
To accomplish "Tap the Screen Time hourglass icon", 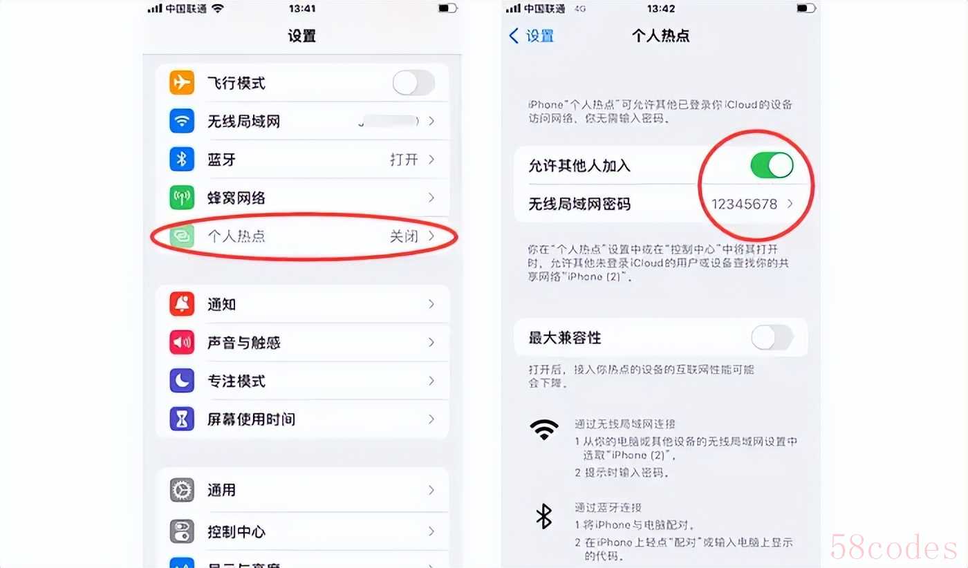I will coord(182,419).
